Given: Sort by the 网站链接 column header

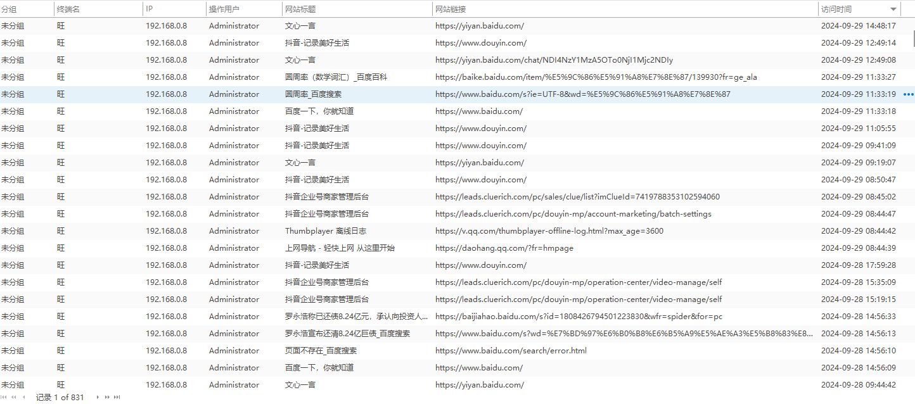Looking at the screenshot, I should [451, 9].
